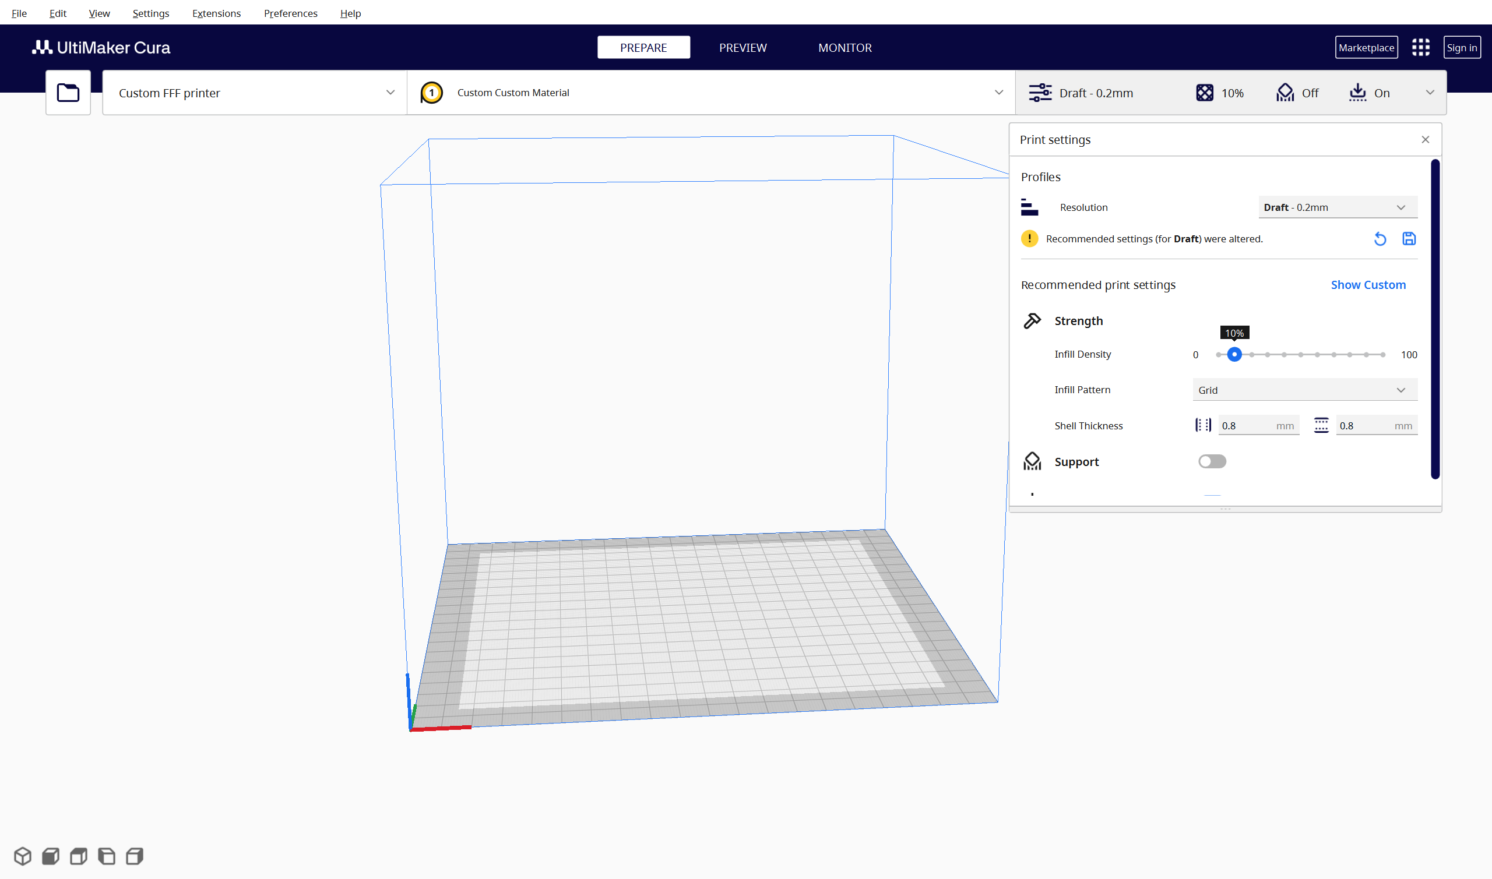The image size is (1492, 879).
Task: Save altered profile with the floppy disk icon
Action: point(1409,239)
